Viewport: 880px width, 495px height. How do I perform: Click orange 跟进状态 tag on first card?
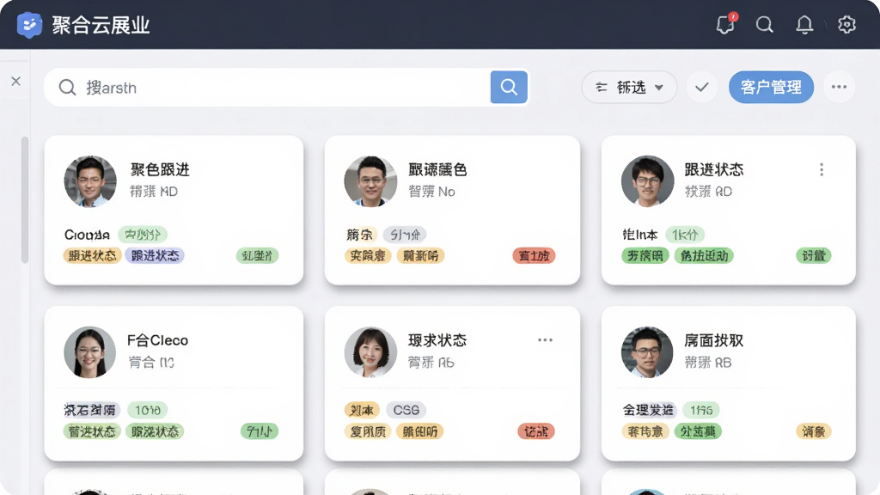[x=92, y=256]
